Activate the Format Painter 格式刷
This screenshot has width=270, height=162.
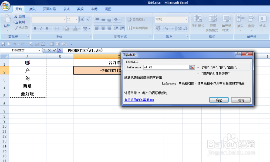tap(21, 28)
